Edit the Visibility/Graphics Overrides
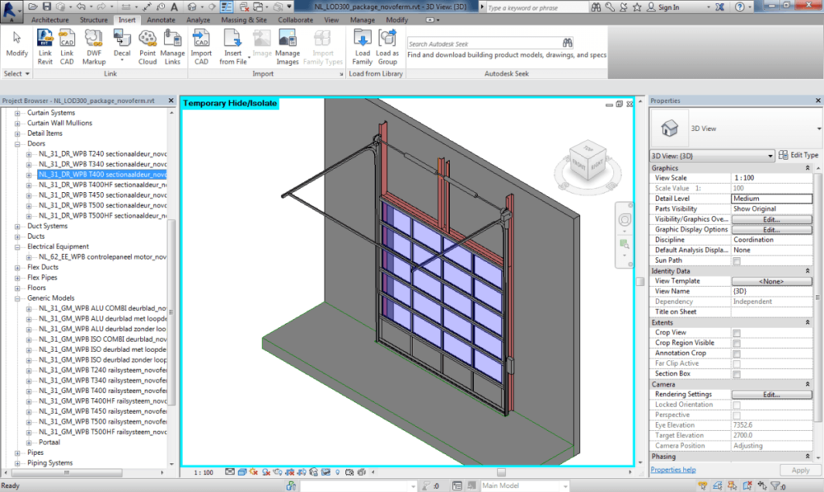The height and width of the screenshot is (492, 824). tap(771, 219)
